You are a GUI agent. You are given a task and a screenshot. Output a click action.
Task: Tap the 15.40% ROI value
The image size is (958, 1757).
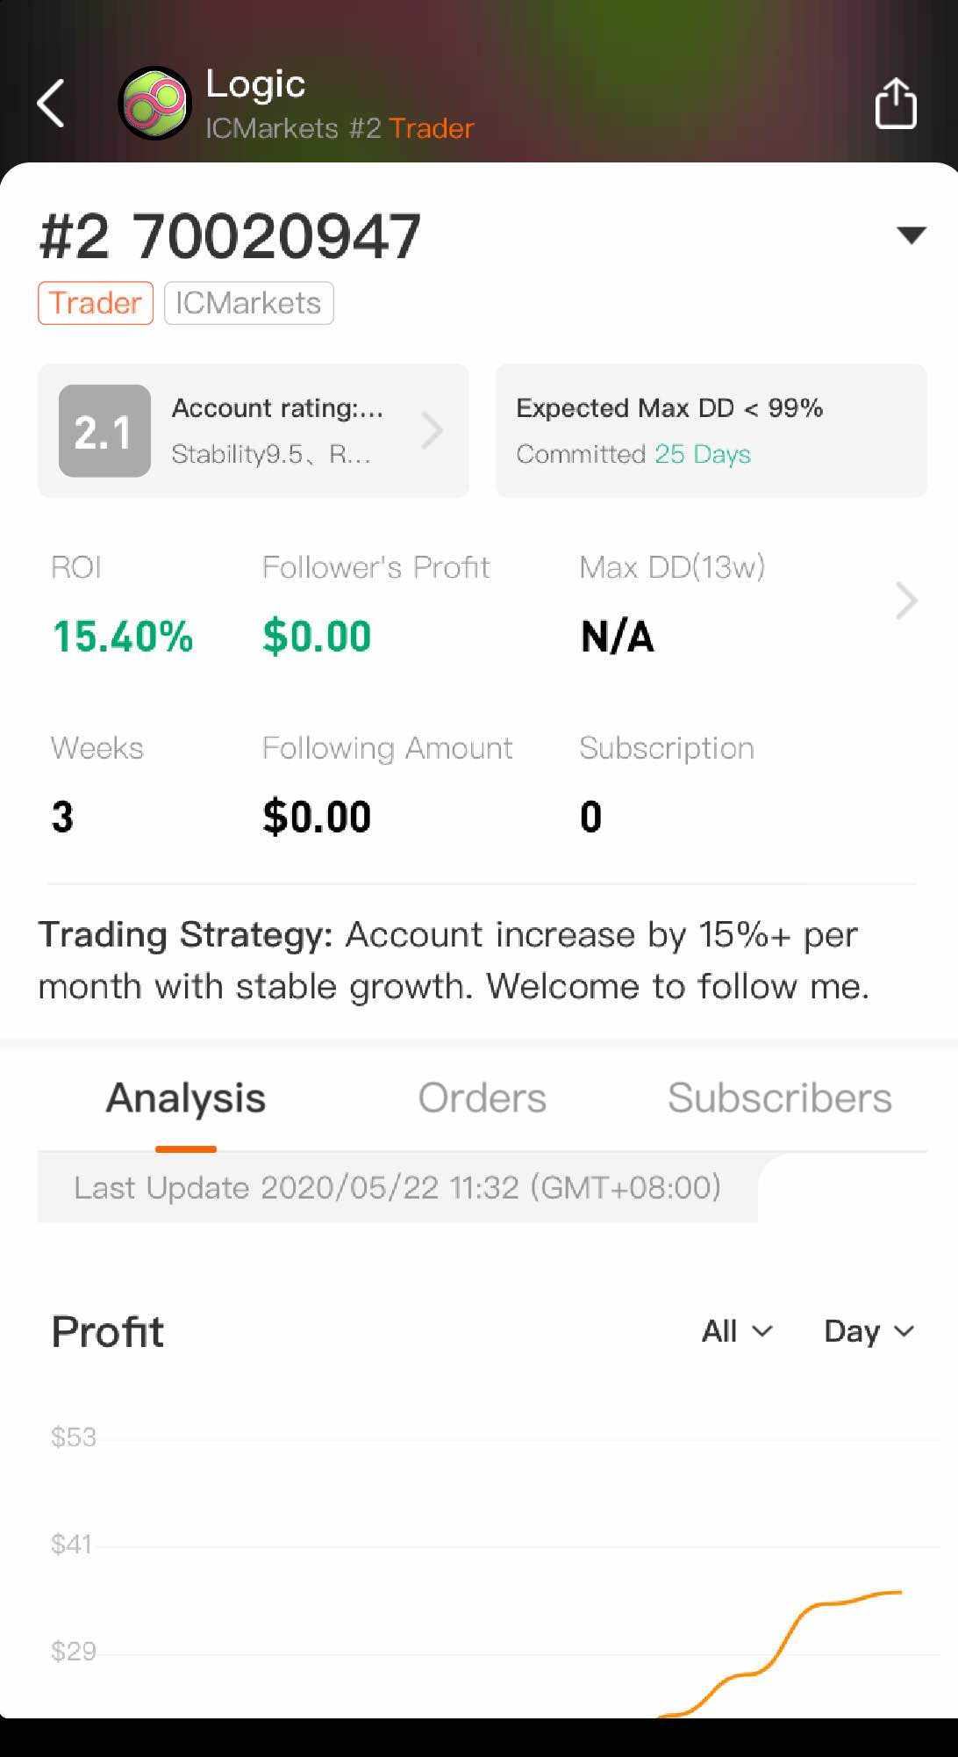(123, 637)
